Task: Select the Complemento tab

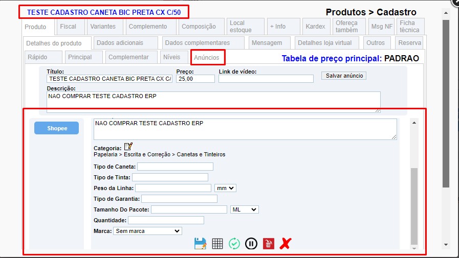Action: [151, 27]
